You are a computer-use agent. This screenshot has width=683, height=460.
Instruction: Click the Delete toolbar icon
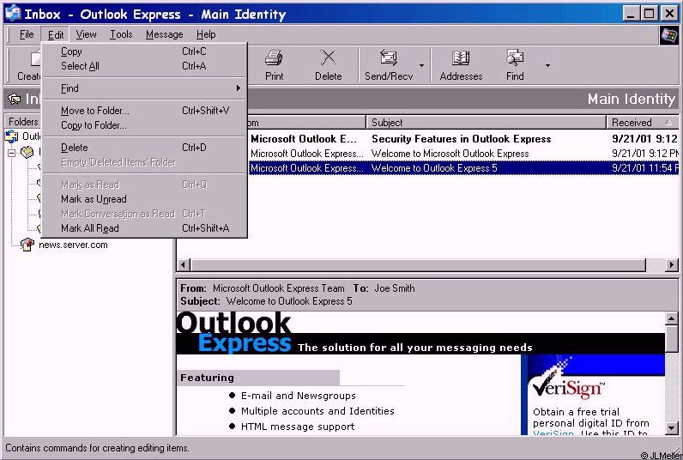(328, 65)
